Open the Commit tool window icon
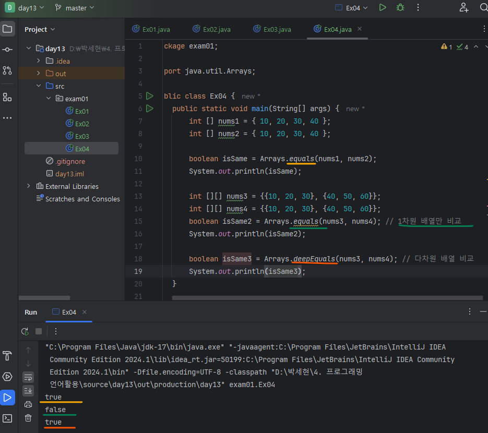The width and height of the screenshot is (488, 433). pyautogui.click(x=7, y=50)
